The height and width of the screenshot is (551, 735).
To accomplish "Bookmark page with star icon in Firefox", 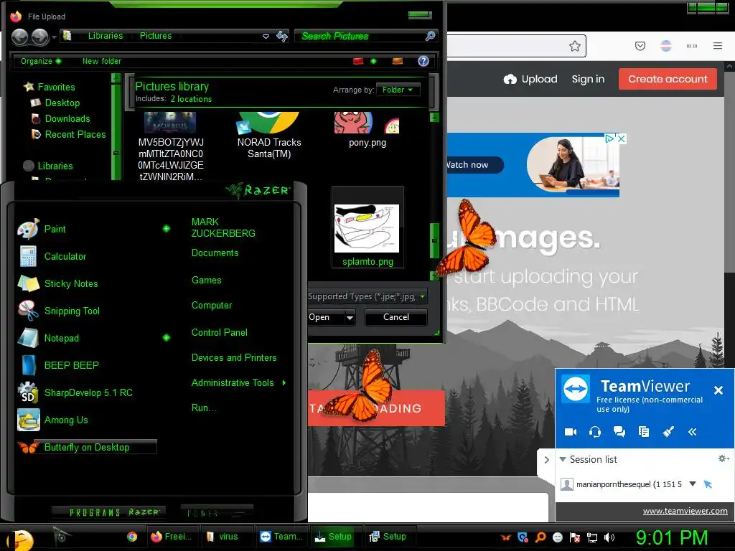I will tap(575, 46).
